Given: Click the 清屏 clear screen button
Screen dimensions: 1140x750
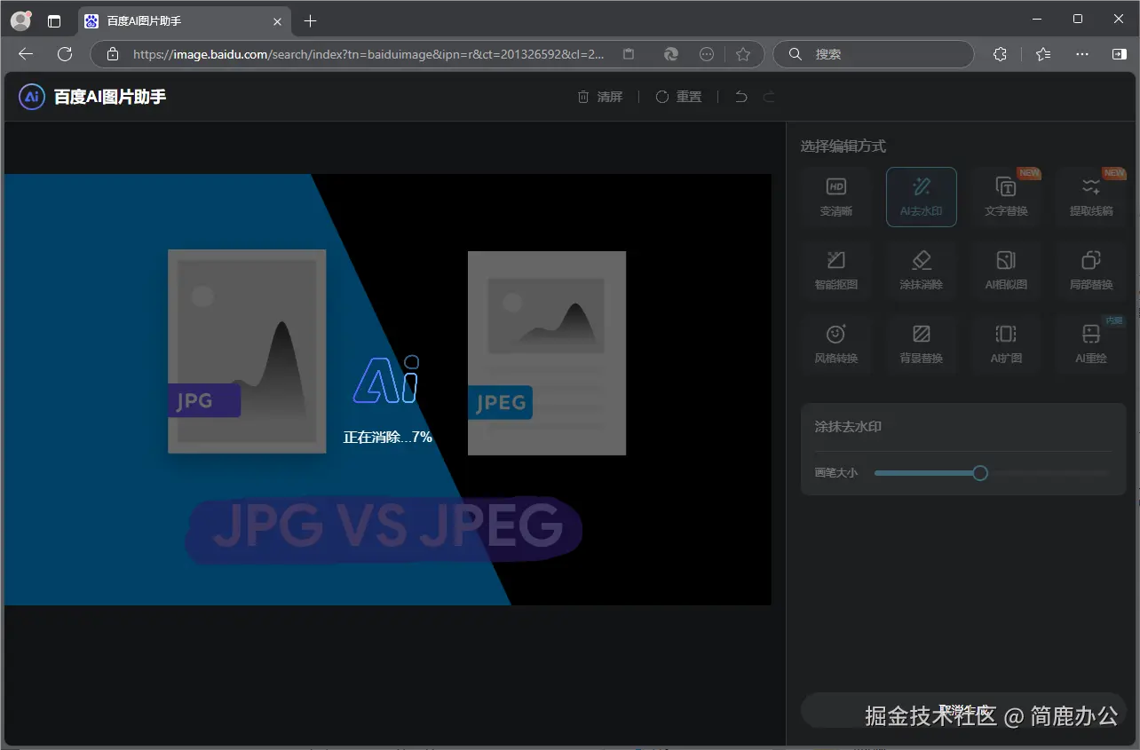Looking at the screenshot, I should point(600,97).
